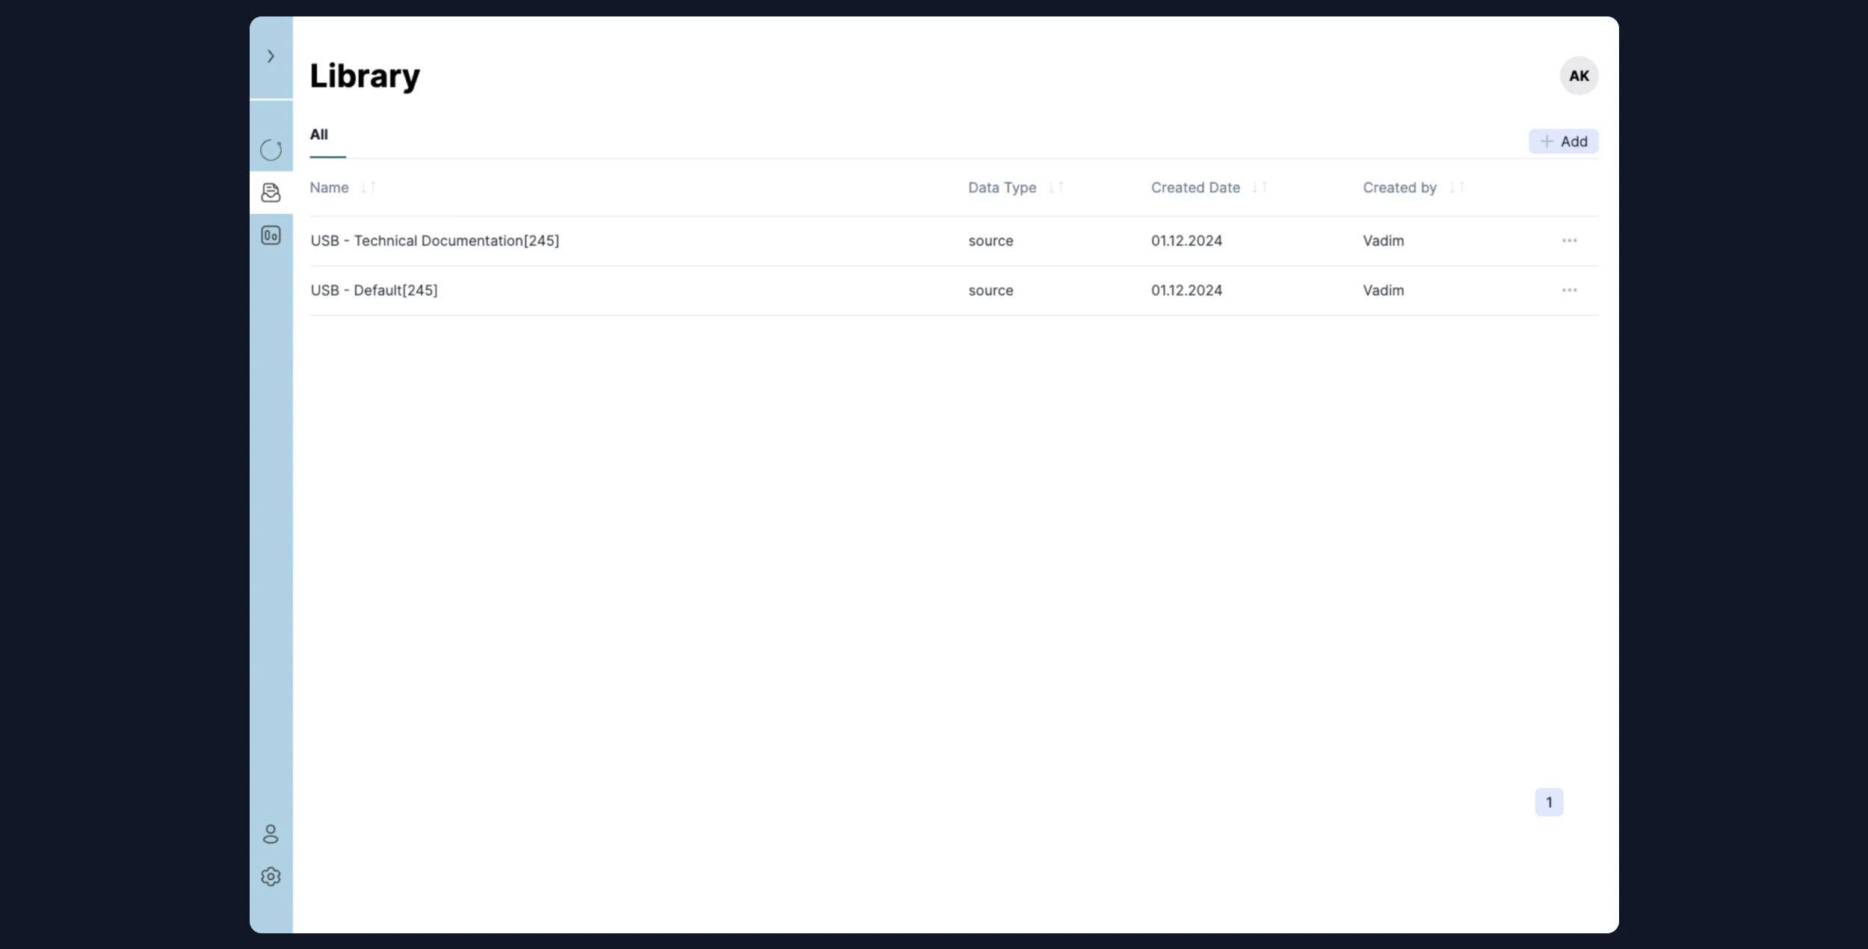The width and height of the screenshot is (1868, 949).
Task: Sort the table by Data Type column
Action: [x=1055, y=188]
